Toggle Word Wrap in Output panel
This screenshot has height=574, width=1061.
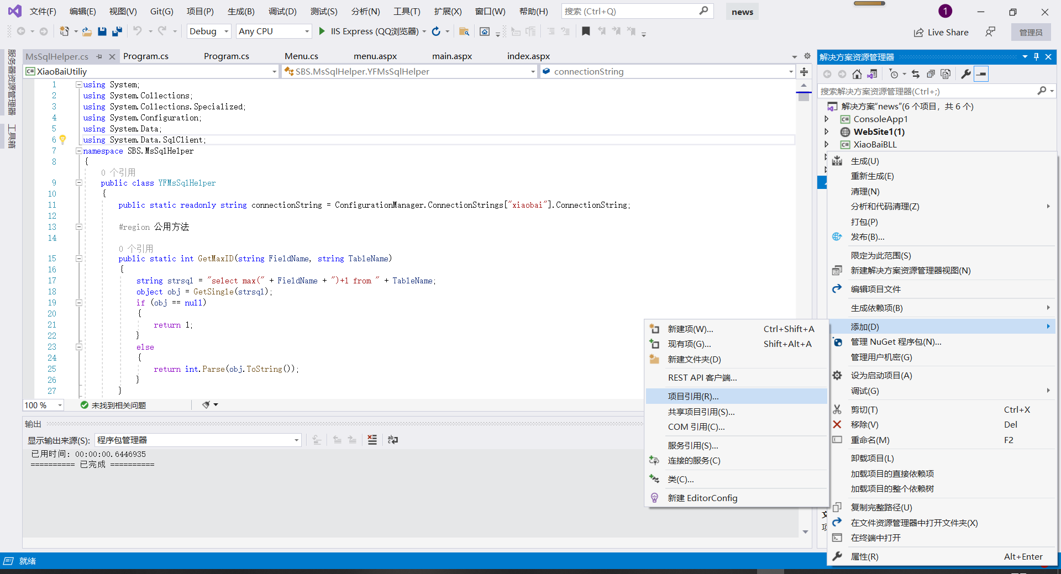click(393, 440)
